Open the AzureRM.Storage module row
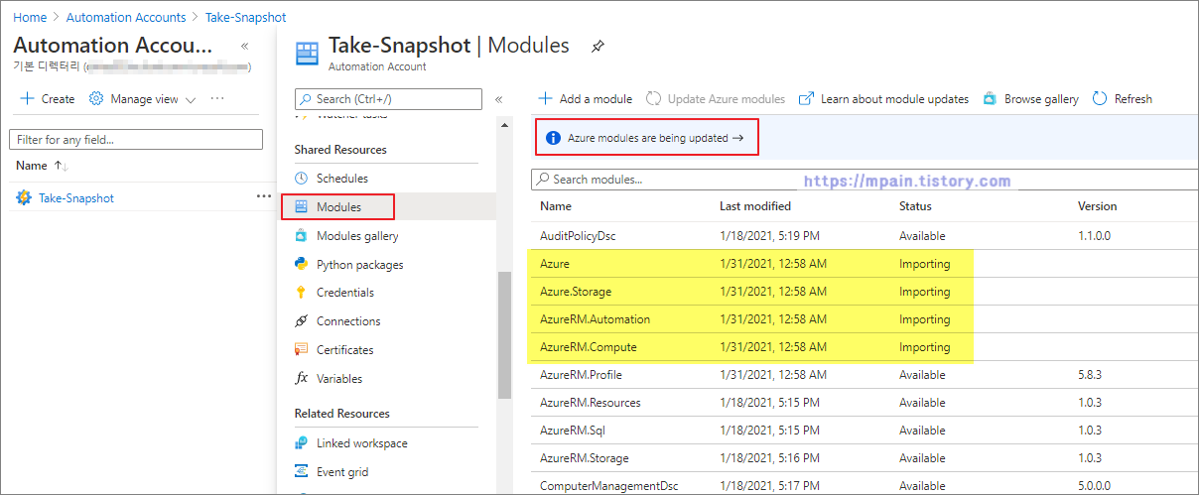 tap(863, 458)
